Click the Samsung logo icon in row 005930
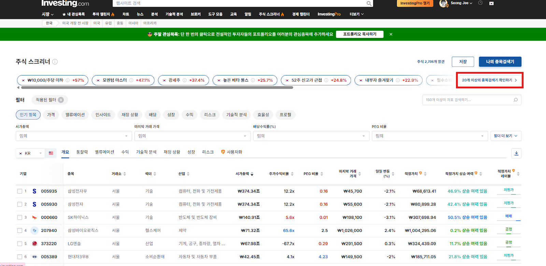The height and width of the screenshot is (266, 546). (x=34, y=204)
